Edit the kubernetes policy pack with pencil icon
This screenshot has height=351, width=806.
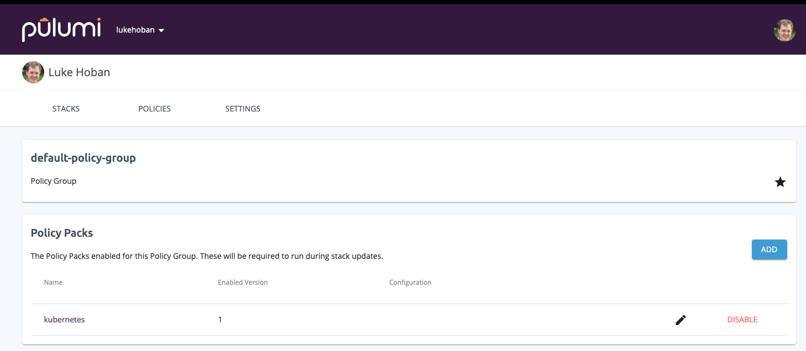point(681,320)
